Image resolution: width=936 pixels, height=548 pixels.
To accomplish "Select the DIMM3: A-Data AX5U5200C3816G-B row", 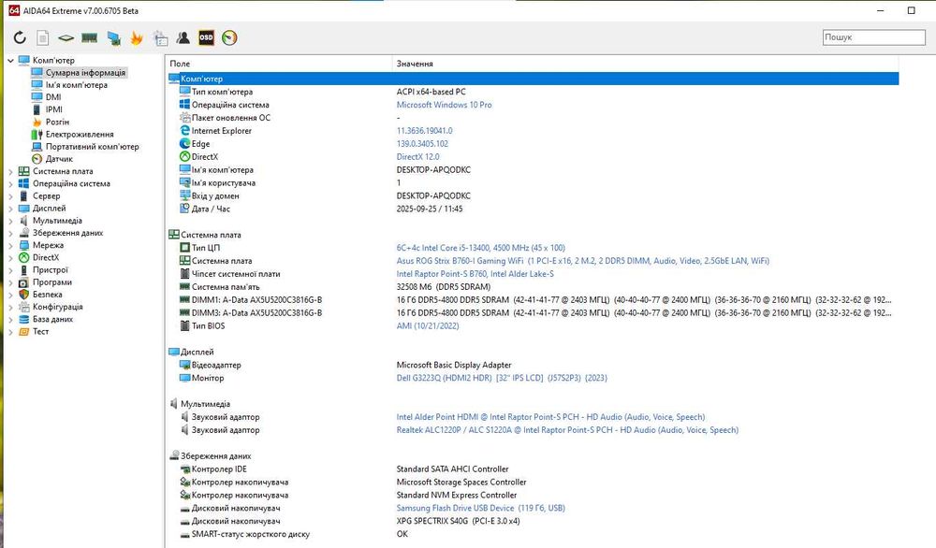I will click(x=533, y=313).
